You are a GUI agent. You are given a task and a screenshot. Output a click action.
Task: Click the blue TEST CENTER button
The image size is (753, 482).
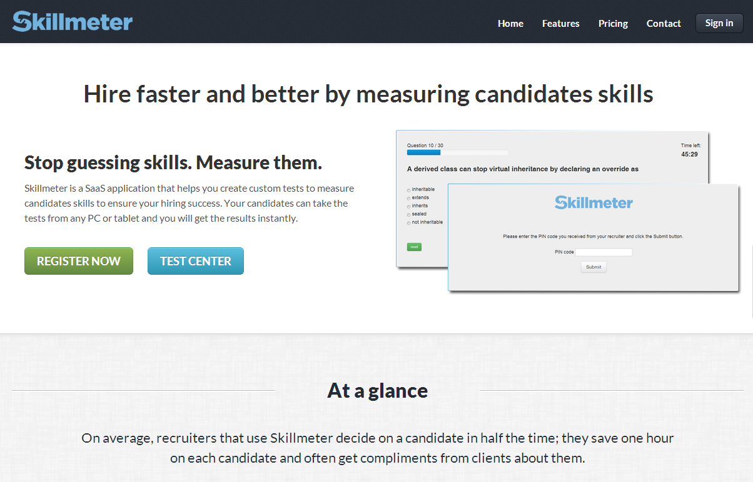[195, 260]
